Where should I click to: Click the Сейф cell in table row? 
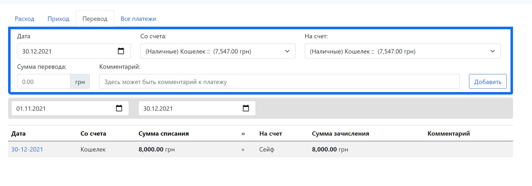coord(266,150)
